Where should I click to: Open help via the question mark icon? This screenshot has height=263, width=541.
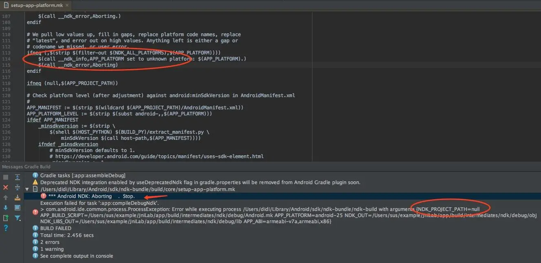(5, 228)
